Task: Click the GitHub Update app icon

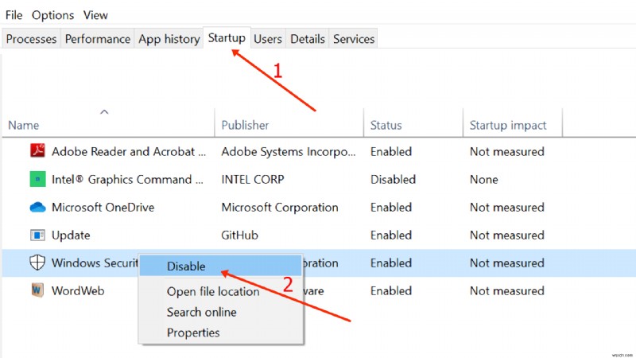Action: [37, 235]
